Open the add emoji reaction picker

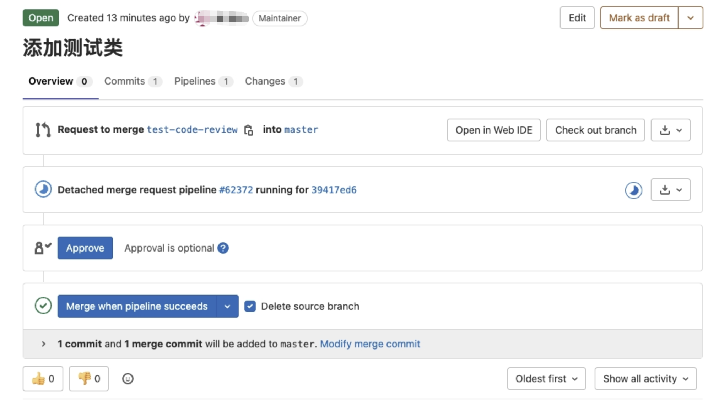coord(128,379)
